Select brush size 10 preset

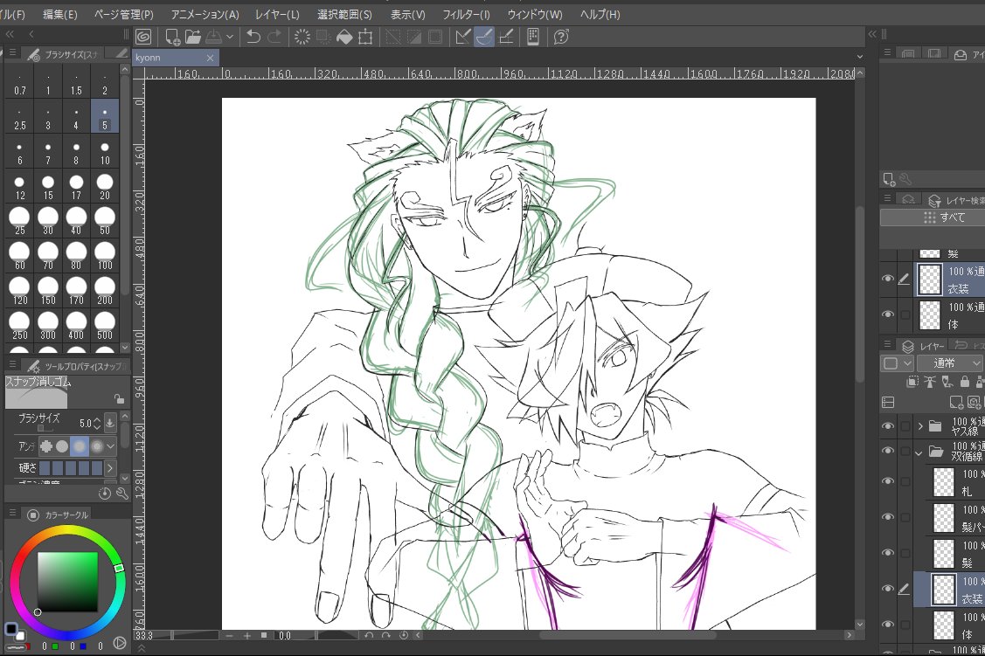click(x=105, y=153)
